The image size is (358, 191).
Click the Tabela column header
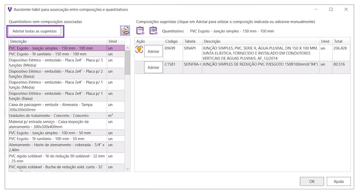(x=193, y=41)
